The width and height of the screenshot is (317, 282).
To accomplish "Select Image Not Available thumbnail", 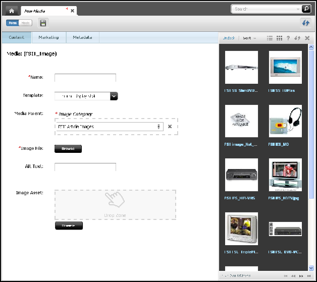I will 241,121.
